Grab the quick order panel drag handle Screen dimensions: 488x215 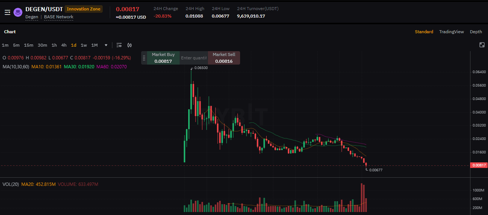point(144,58)
